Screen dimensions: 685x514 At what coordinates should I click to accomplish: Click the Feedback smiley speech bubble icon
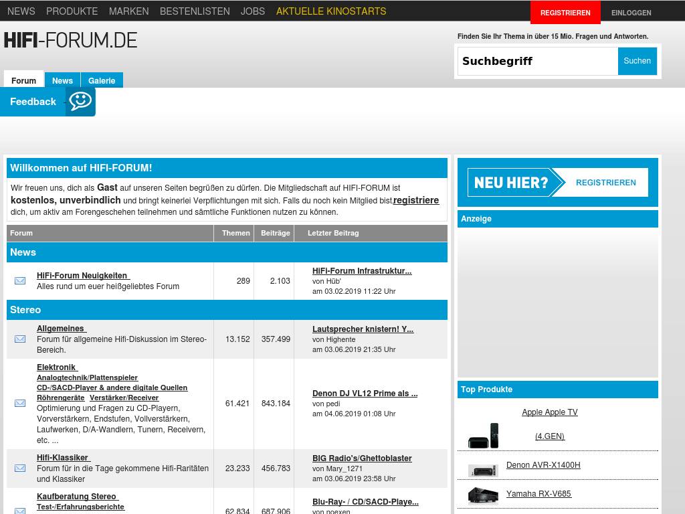click(x=80, y=102)
